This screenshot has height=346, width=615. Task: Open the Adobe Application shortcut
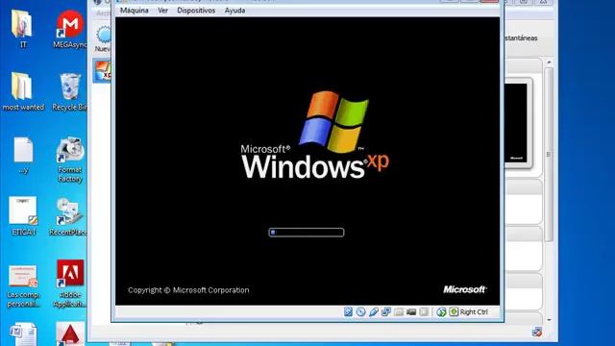point(70,284)
